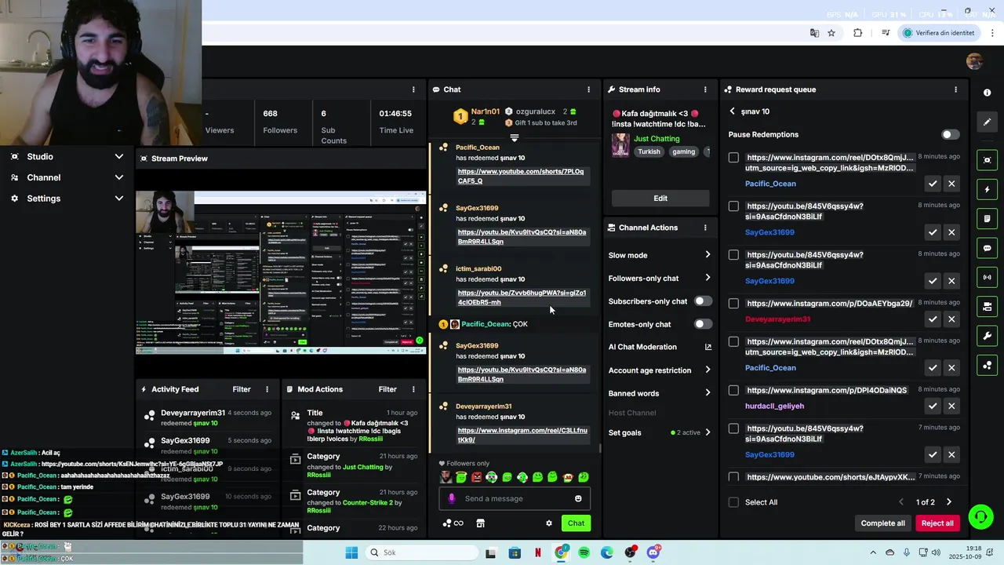Click the green headset support button

click(980, 516)
